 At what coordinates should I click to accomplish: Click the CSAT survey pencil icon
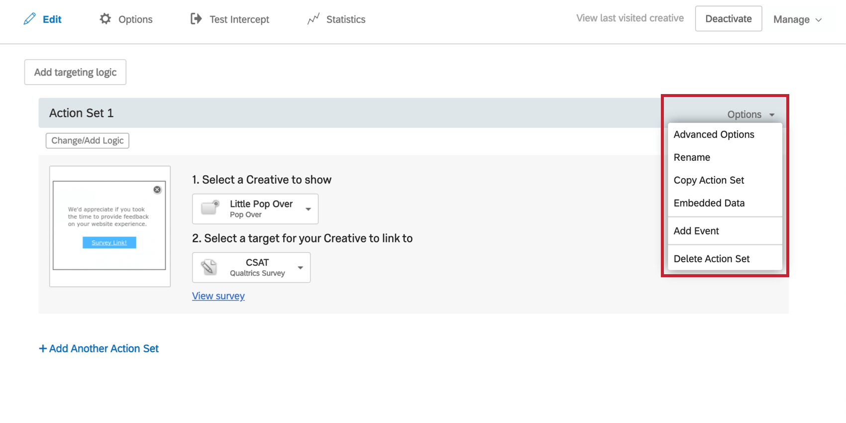point(209,267)
